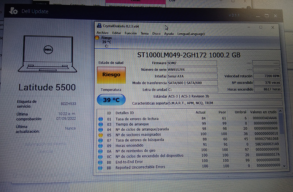Select the Reported Uncorrectable Errors row text
Viewport: 293px width, 192px height.
coord(140,167)
